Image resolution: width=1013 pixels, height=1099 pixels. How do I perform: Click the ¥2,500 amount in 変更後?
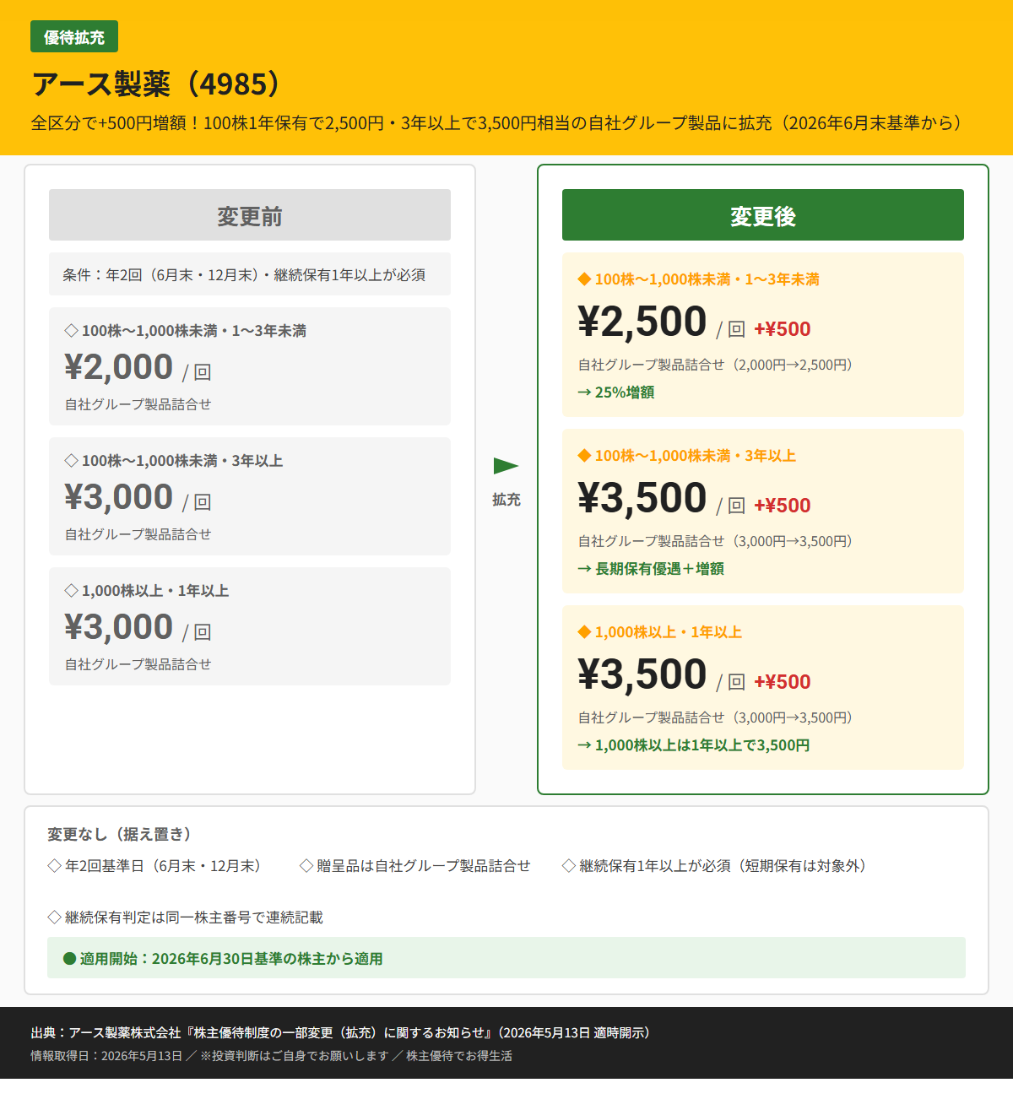[x=642, y=322]
